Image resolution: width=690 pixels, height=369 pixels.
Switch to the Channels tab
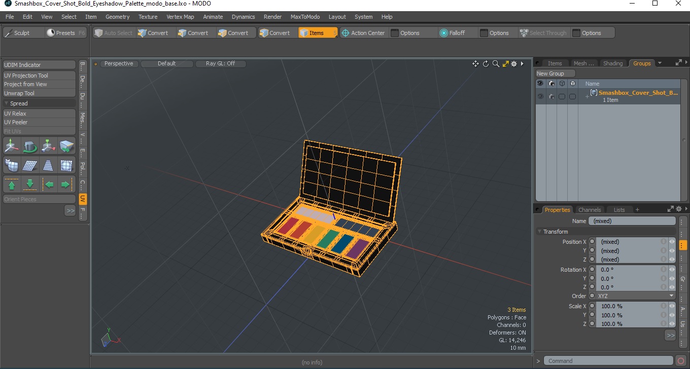point(590,210)
